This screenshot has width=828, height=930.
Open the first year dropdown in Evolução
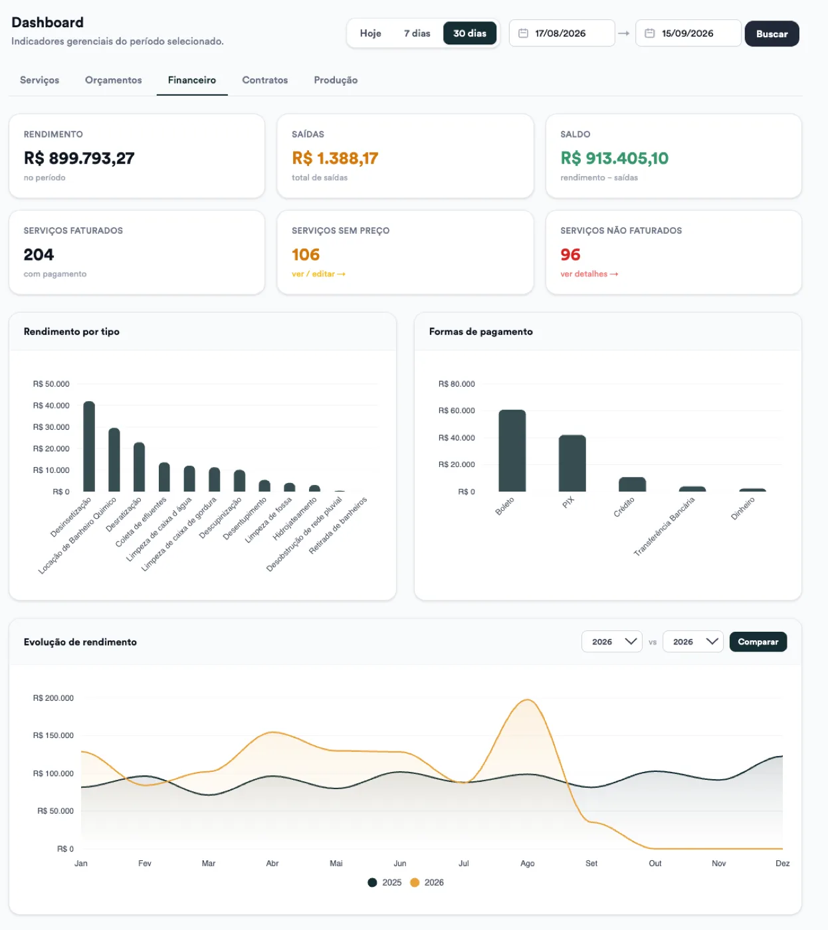point(611,642)
